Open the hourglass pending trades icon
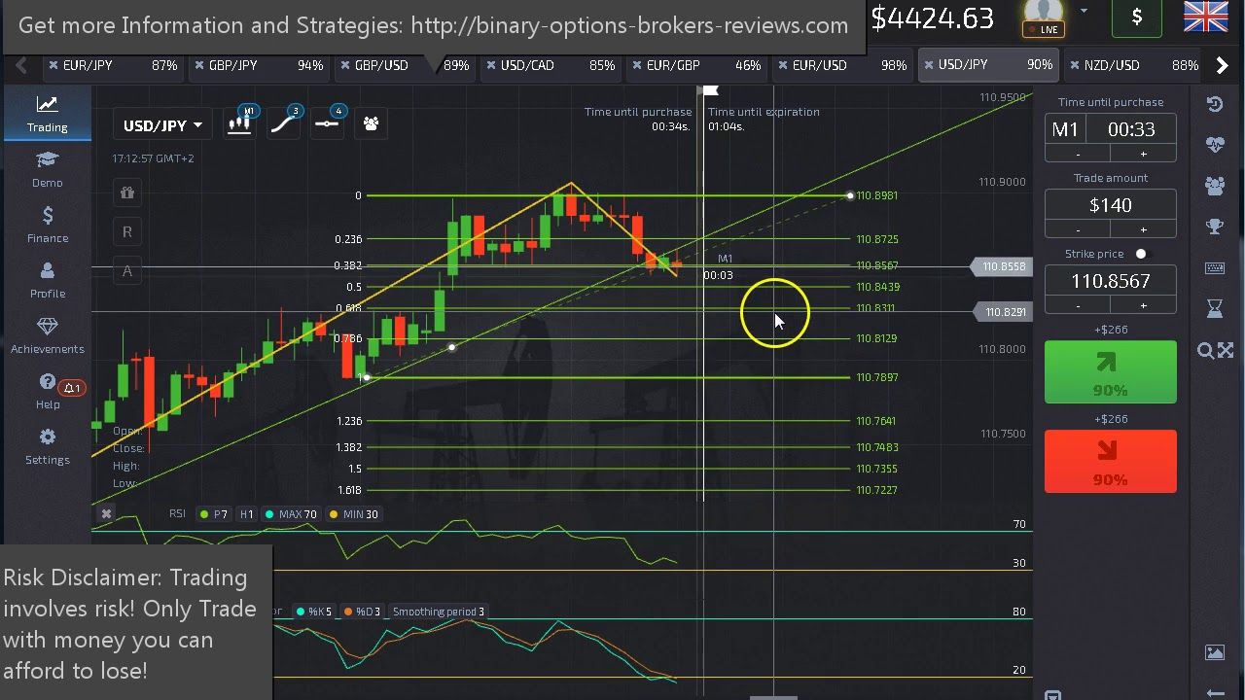Image resolution: width=1245 pixels, height=700 pixels. 1215,308
